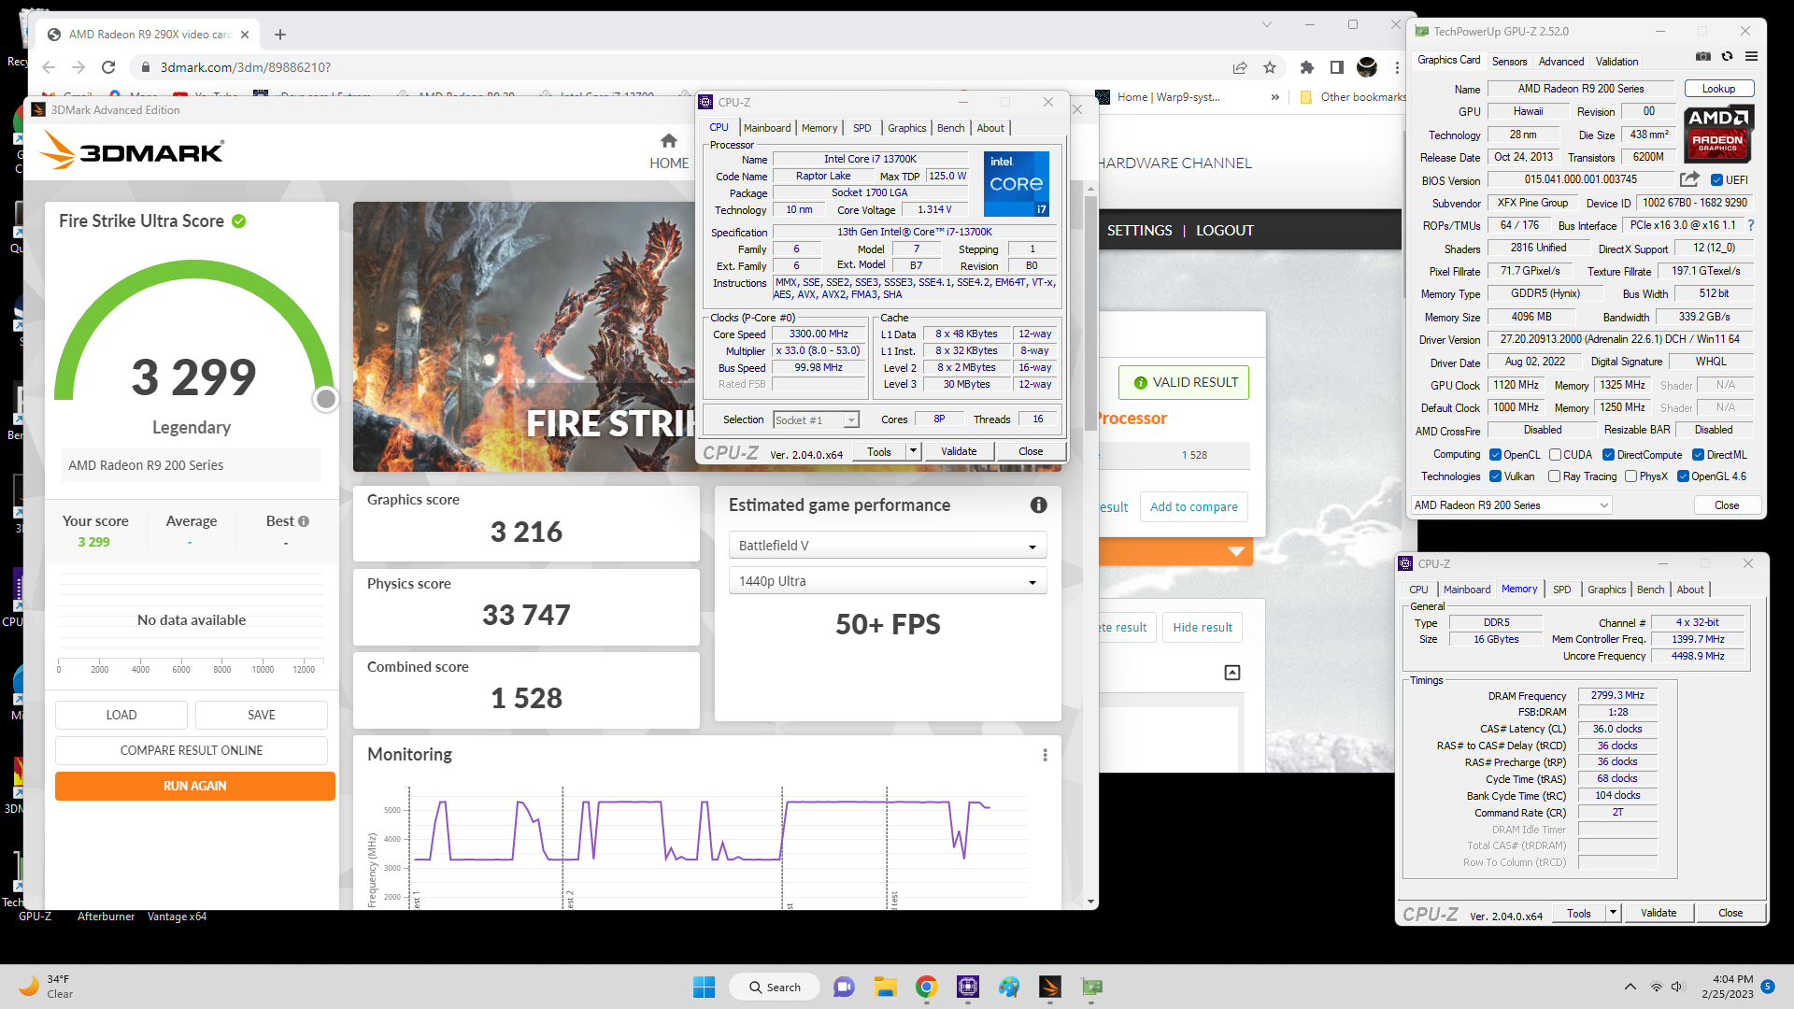
Task: Click the Windows taskbar Search box
Action: [x=776, y=987]
